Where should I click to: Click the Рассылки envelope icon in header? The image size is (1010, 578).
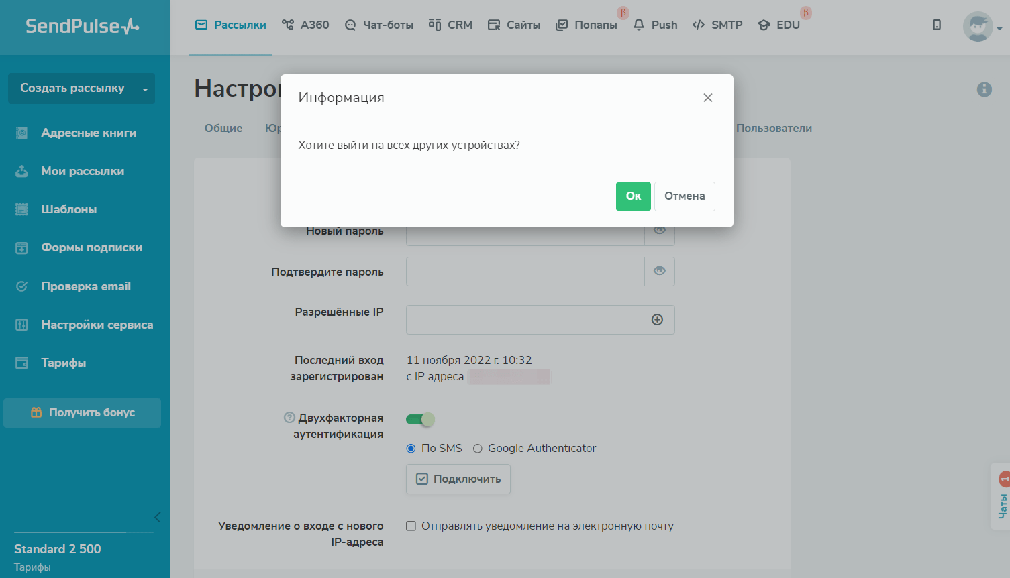[x=201, y=25]
